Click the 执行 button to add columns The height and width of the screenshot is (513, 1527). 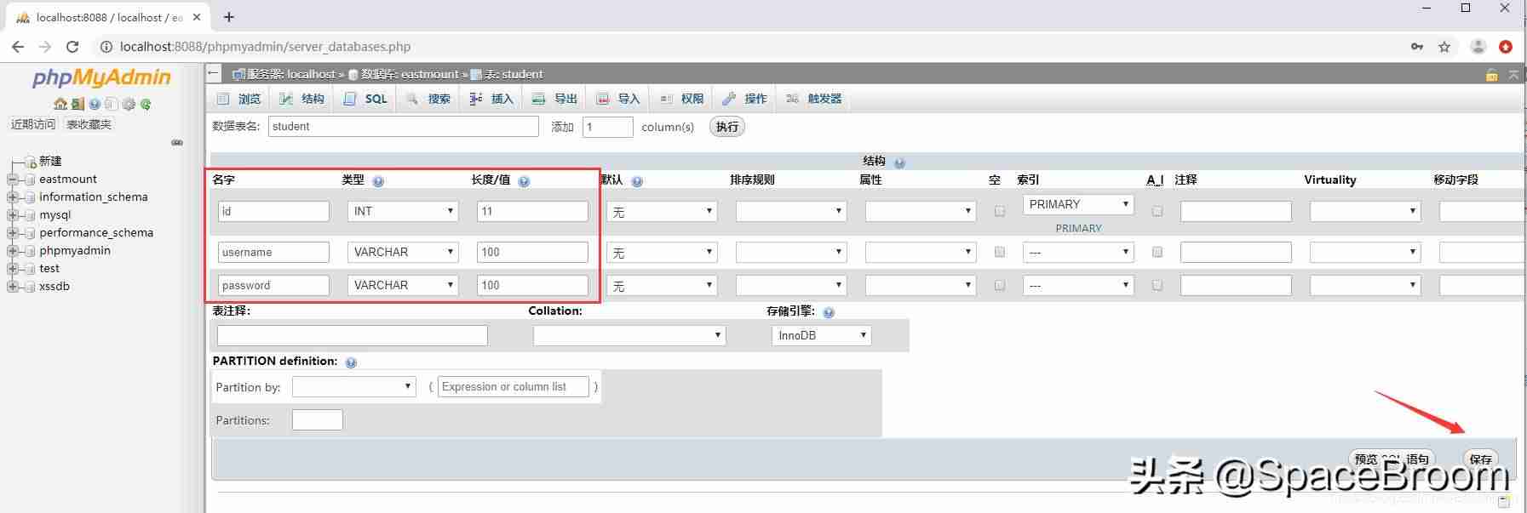(x=727, y=127)
